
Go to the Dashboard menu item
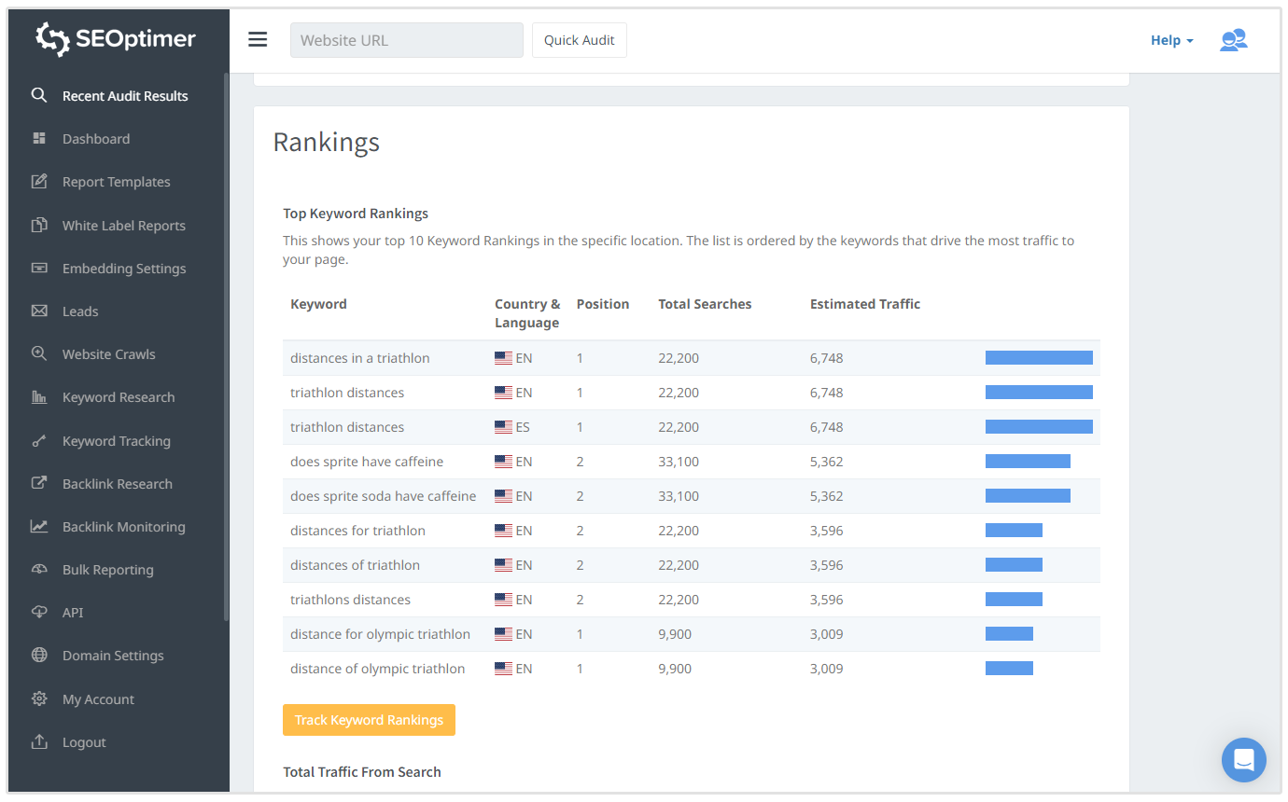pyautogui.click(x=96, y=138)
